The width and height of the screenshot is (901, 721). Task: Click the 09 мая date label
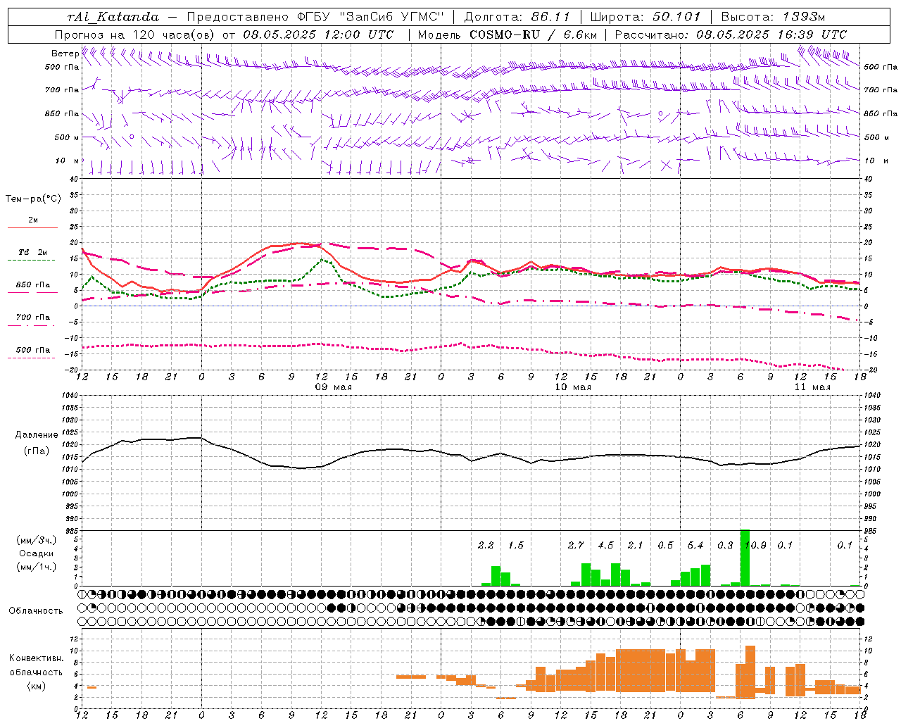click(x=333, y=387)
